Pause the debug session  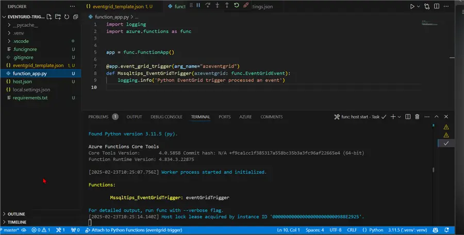(x=198, y=5)
